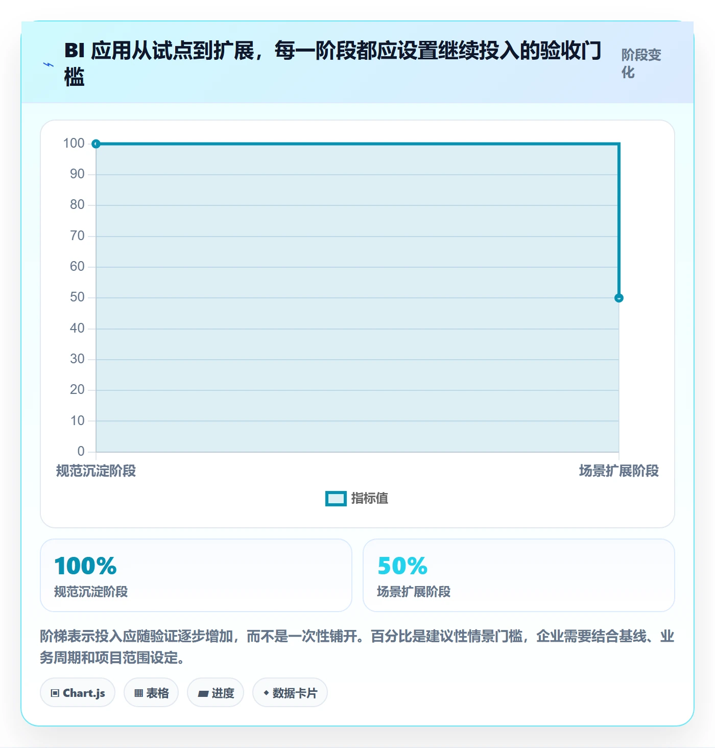Click the Chart.js tag

point(78,693)
